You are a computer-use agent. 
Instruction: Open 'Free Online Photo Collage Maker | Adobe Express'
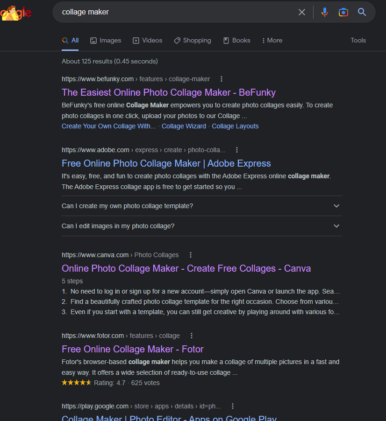[166, 163]
